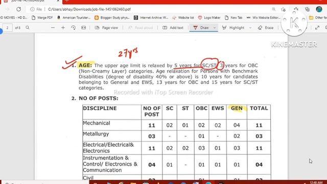
Task: Open the American Tourister bookmark
Action: point(74,18)
